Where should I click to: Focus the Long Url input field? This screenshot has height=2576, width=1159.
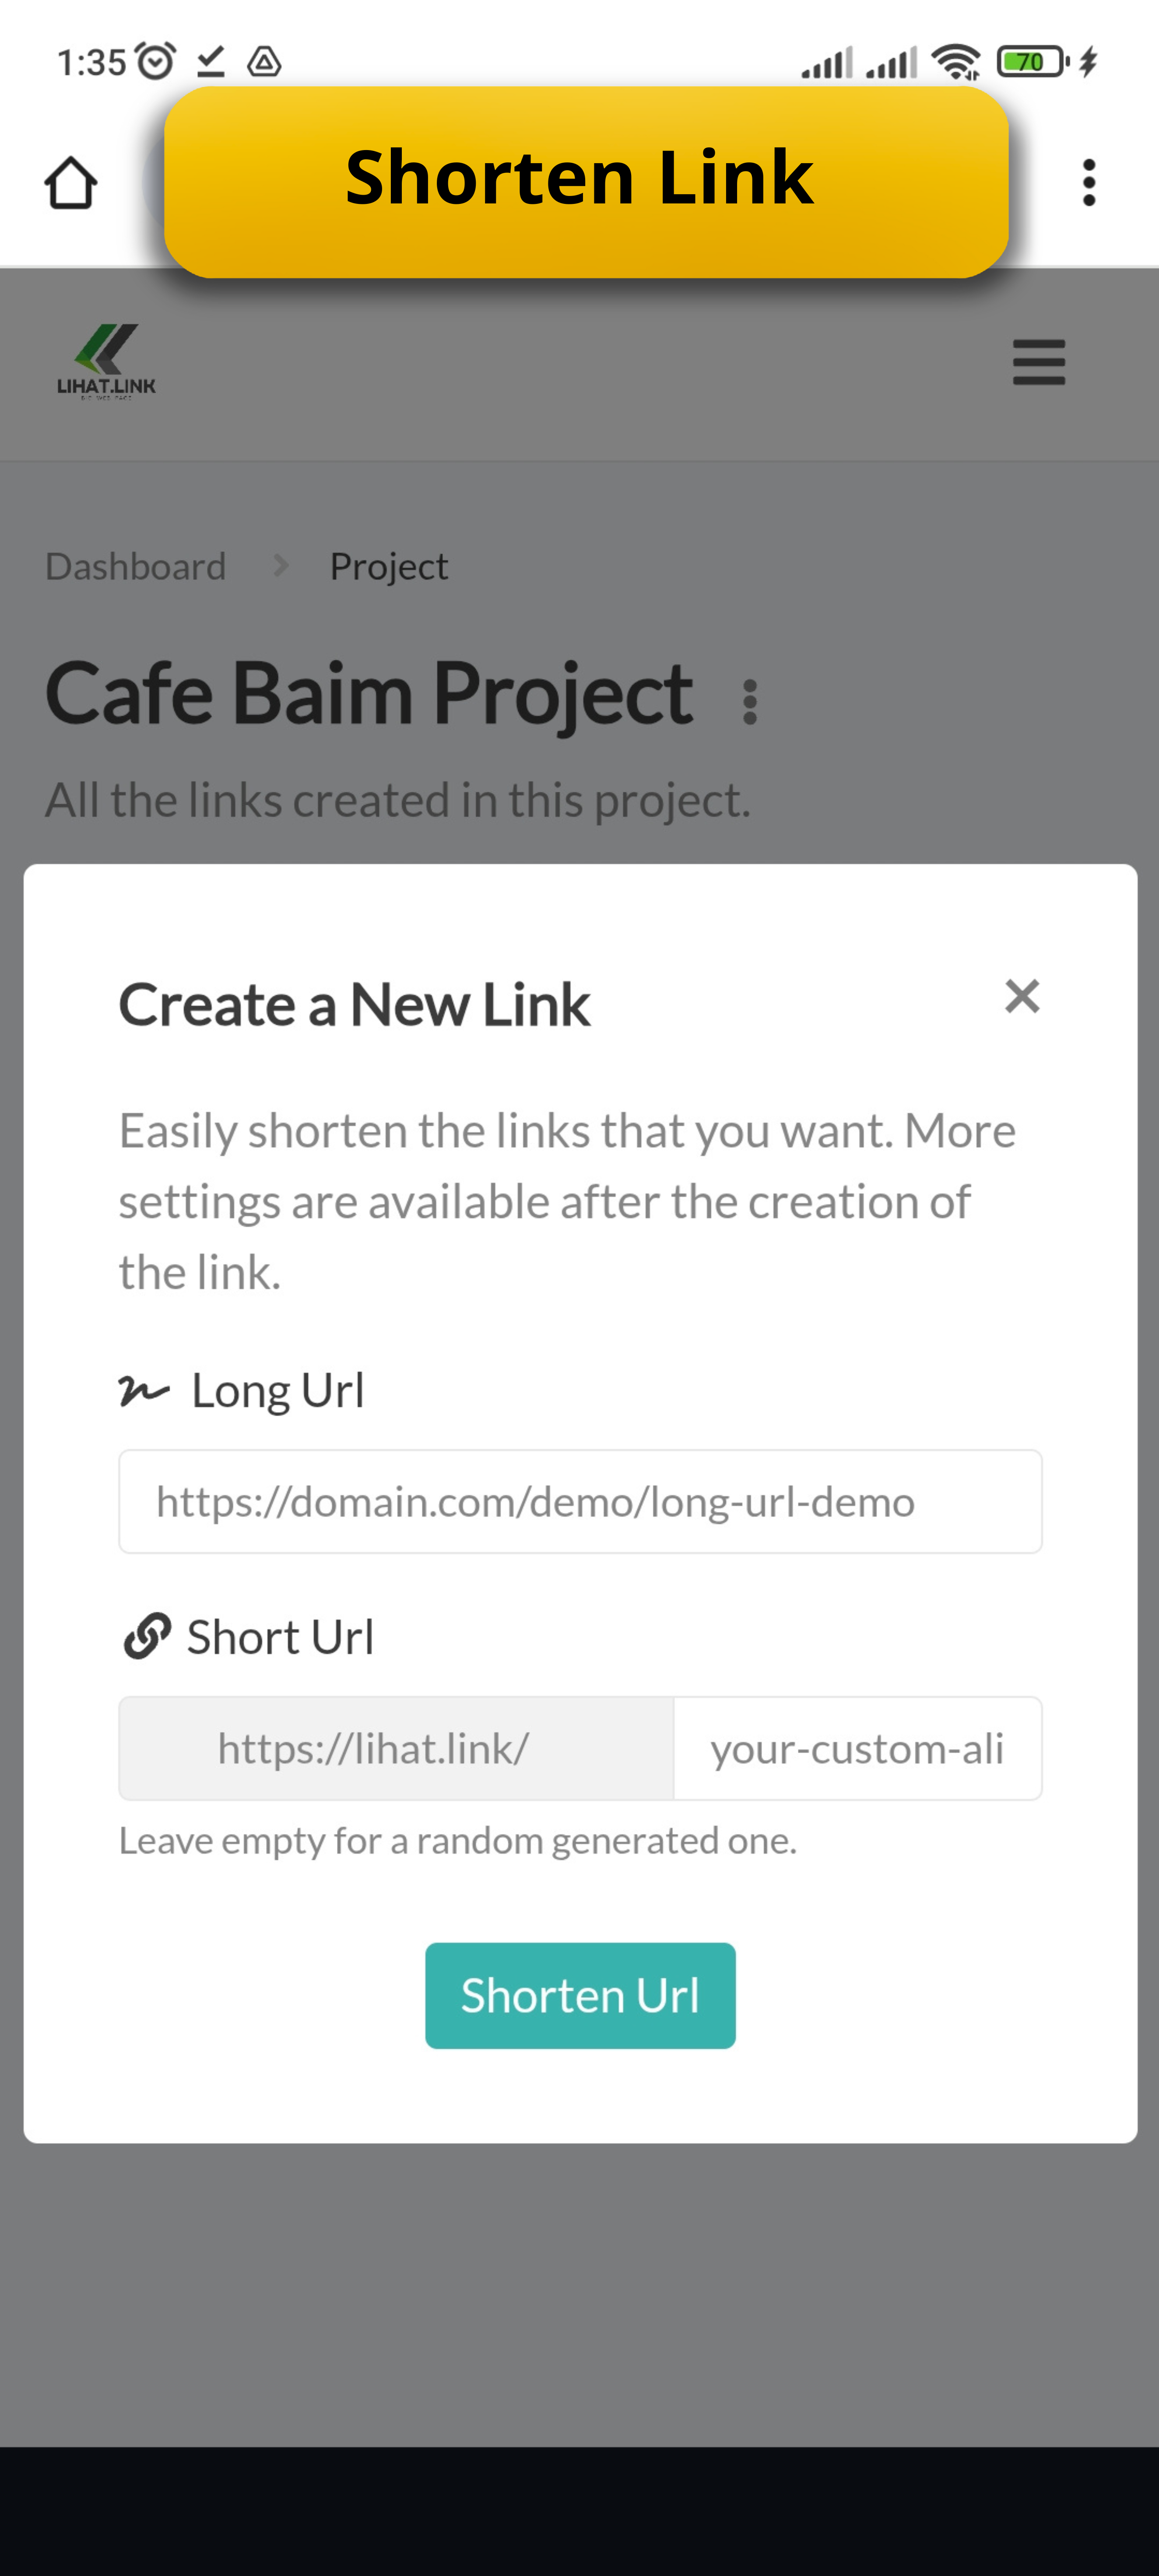579,1501
